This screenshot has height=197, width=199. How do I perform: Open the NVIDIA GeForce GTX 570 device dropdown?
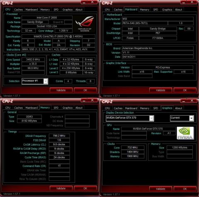(x=151, y=118)
